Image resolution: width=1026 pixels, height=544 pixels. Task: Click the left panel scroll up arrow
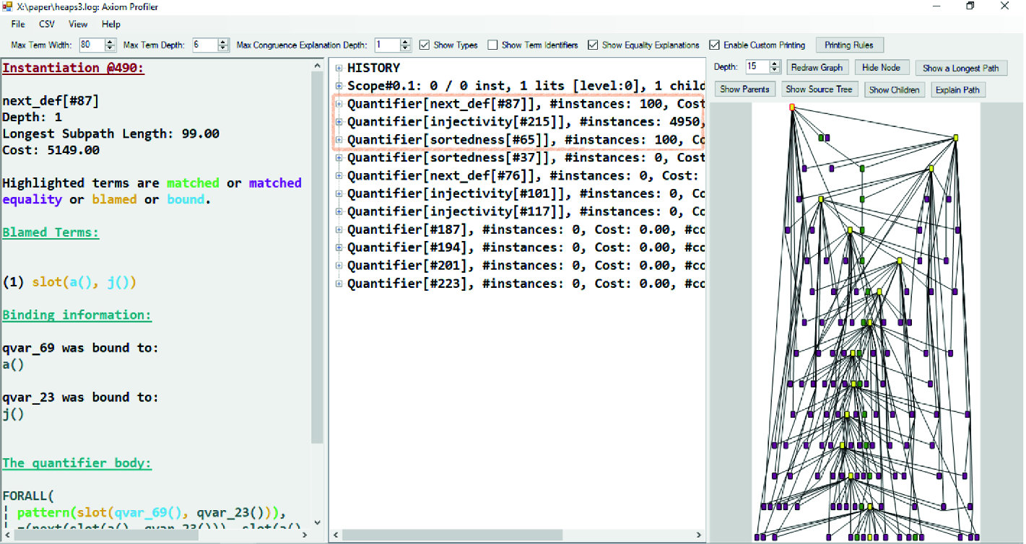point(317,65)
